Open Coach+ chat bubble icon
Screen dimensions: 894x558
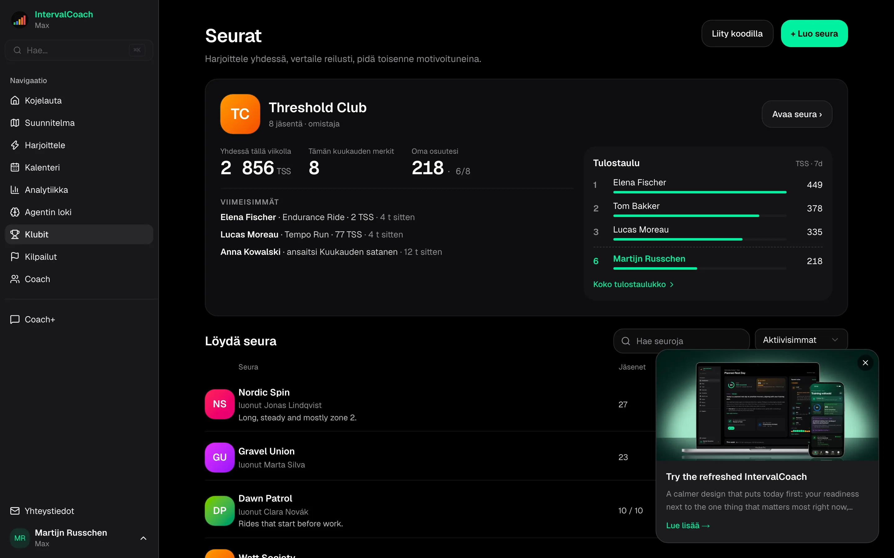pos(15,319)
